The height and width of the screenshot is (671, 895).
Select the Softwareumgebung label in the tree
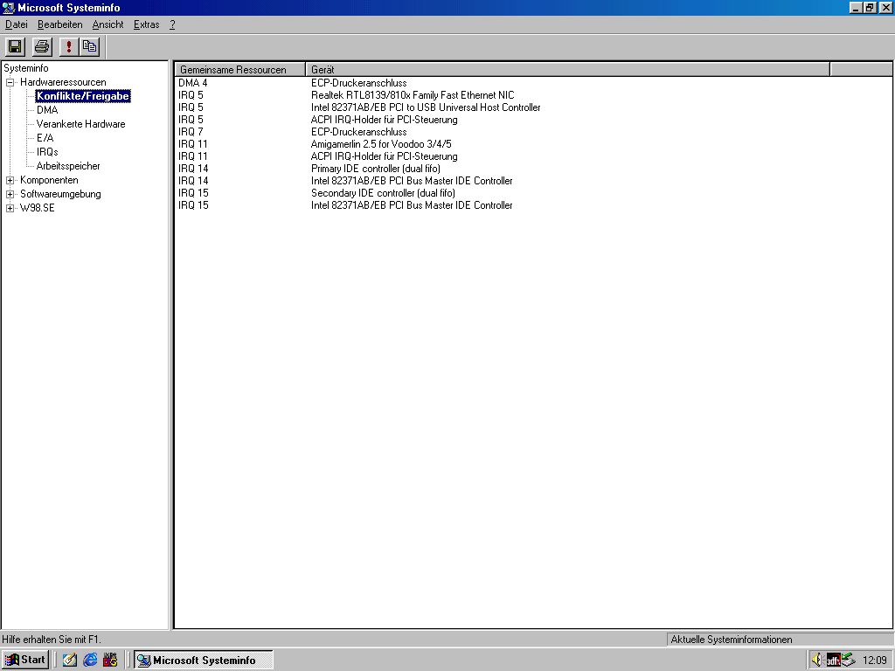(x=60, y=194)
